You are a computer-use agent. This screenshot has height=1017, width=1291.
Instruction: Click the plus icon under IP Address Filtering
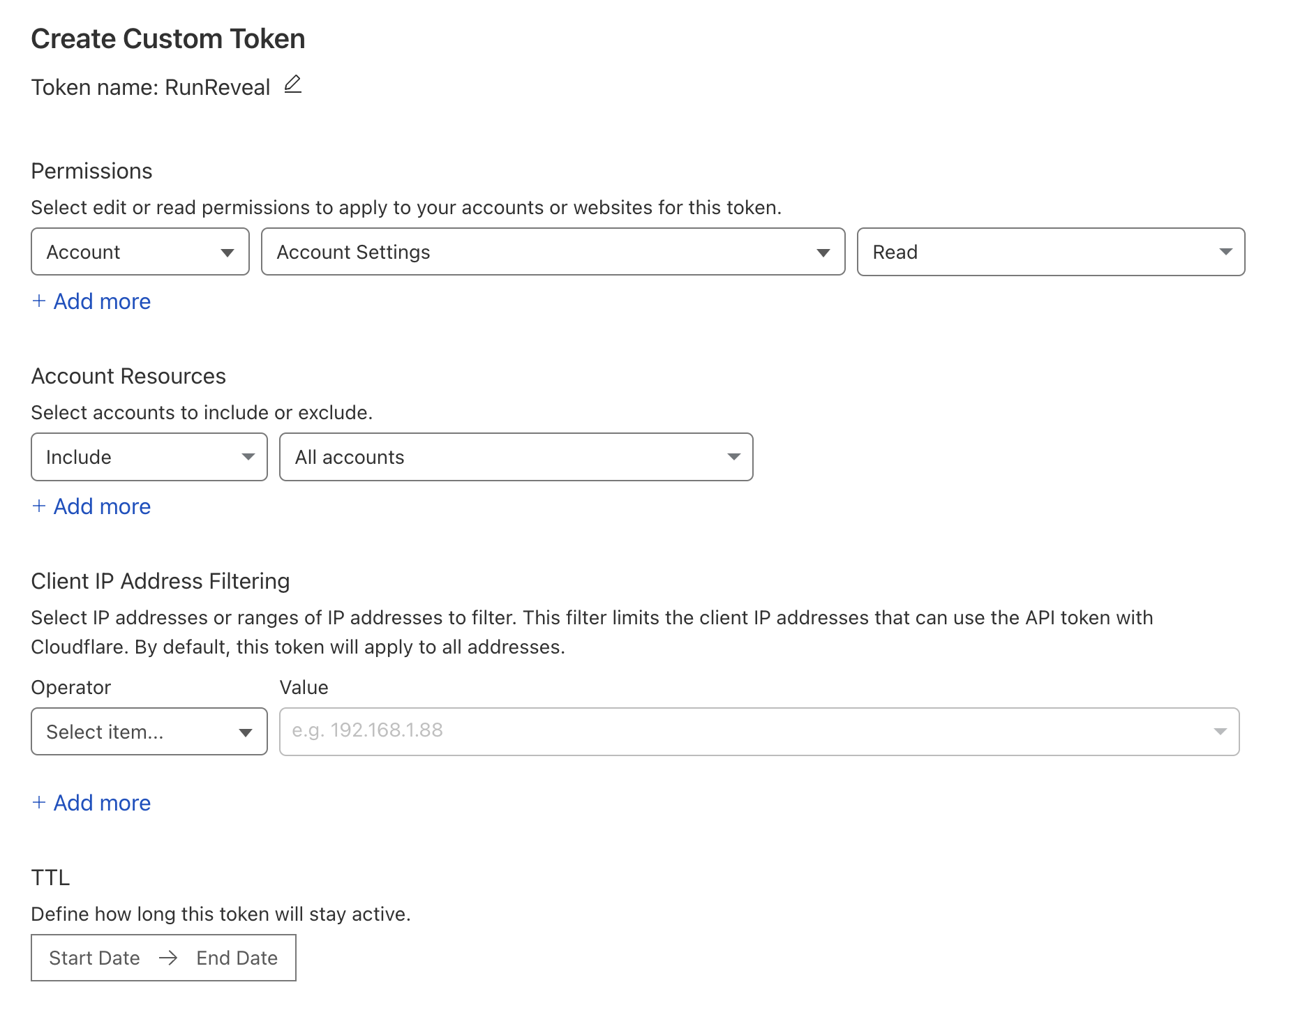pyautogui.click(x=39, y=803)
